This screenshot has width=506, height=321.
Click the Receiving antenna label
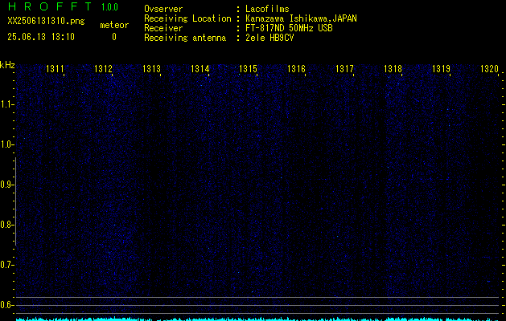click(185, 38)
